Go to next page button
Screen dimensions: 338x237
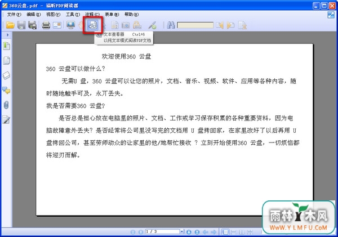pyautogui.click(x=189, y=232)
